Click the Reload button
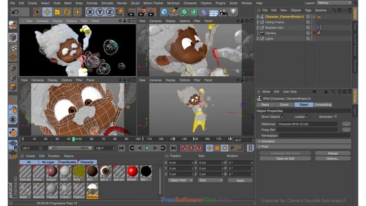The height and width of the screenshot is (206, 366). point(333,154)
